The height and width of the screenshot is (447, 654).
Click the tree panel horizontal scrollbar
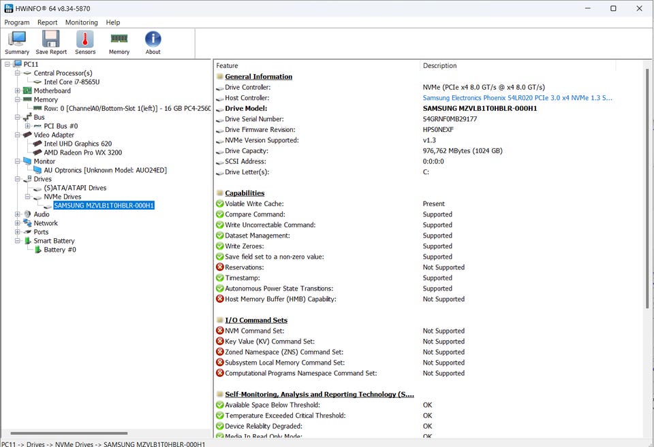coord(69,433)
